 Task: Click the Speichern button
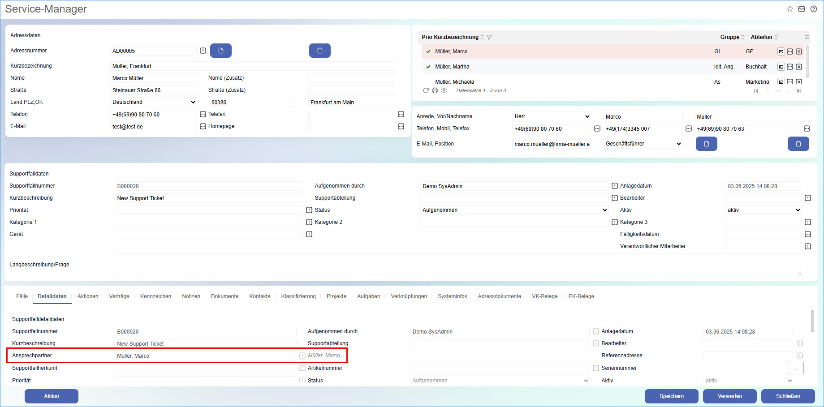672,396
